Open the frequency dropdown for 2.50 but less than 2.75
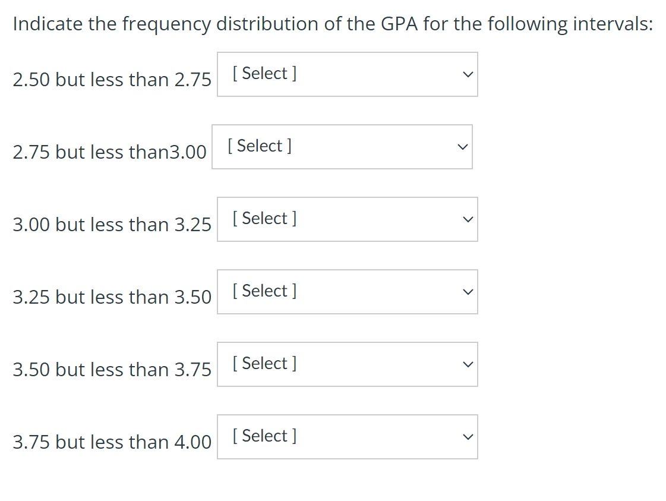666x501 pixels. coord(348,74)
